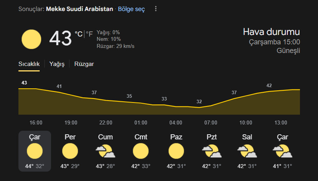
Task: Switch units to °C
Action: point(79,34)
